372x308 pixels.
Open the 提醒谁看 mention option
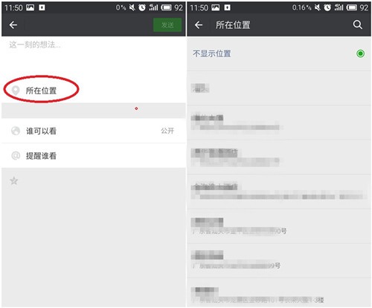pos(94,156)
